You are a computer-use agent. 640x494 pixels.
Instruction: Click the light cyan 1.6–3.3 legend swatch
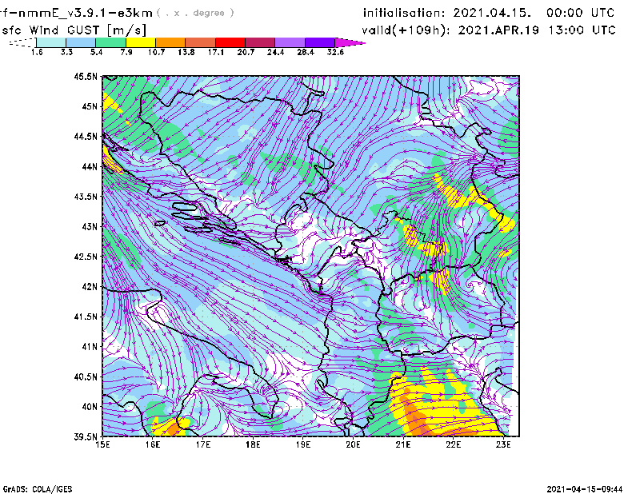point(51,42)
